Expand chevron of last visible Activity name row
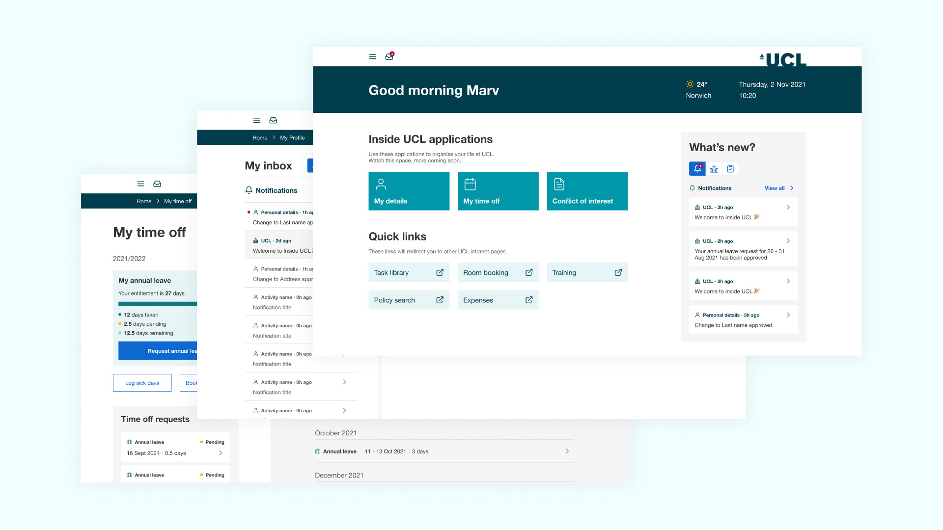Image resolution: width=943 pixels, height=530 pixels. pyautogui.click(x=344, y=410)
